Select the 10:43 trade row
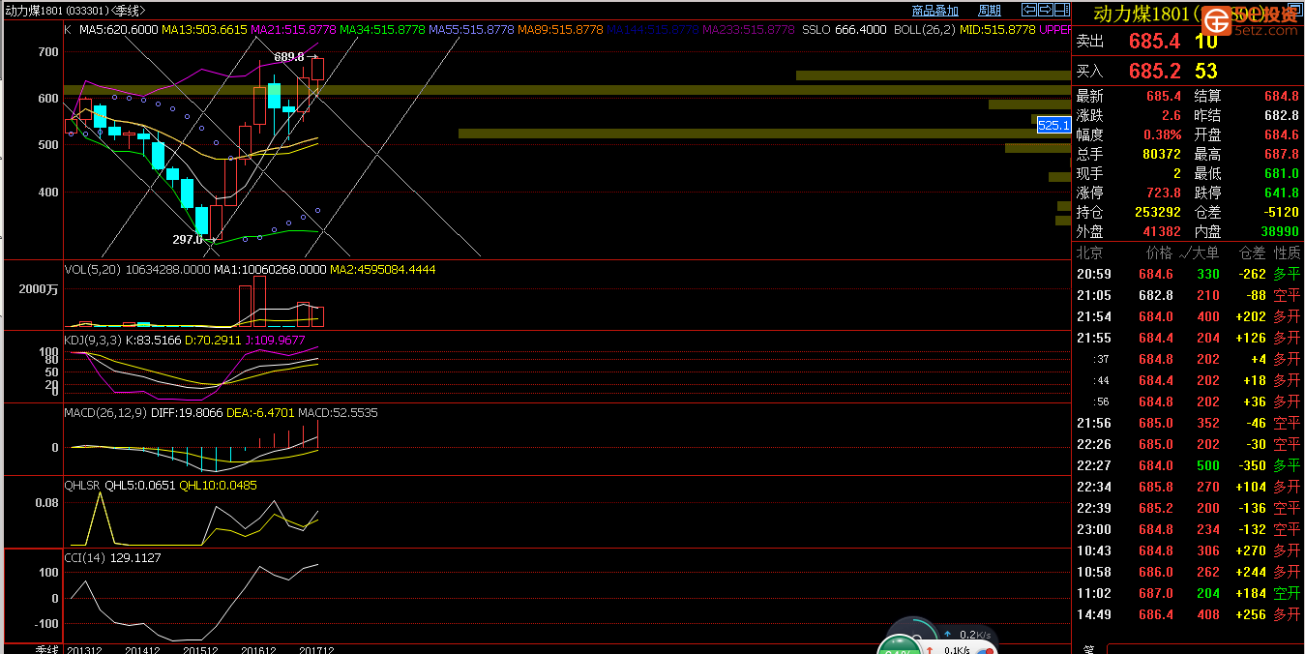 click(x=1188, y=551)
